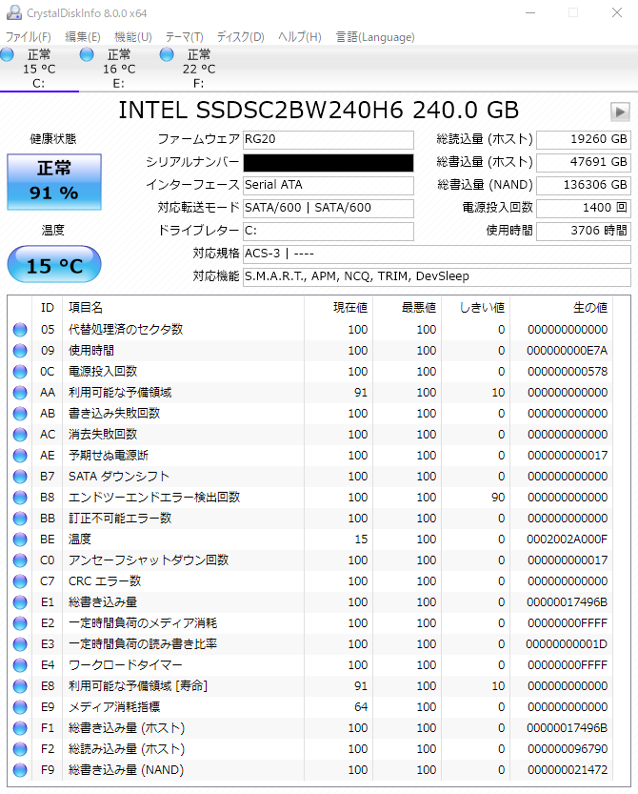Open the ヘルプ(H) menu
Screen dimensions: 638x794
(x=300, y=37)
